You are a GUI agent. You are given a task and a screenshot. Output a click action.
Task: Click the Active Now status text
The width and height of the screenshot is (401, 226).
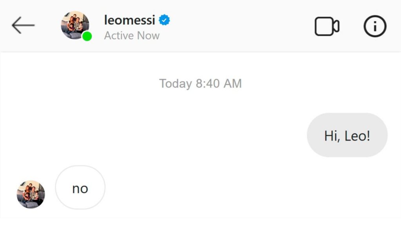[132, 35]
